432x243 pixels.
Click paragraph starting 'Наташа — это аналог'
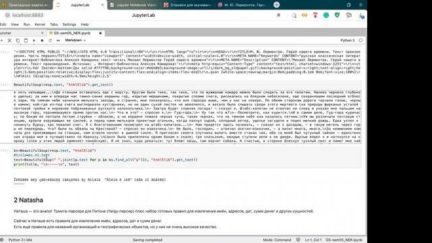point(163,211)
